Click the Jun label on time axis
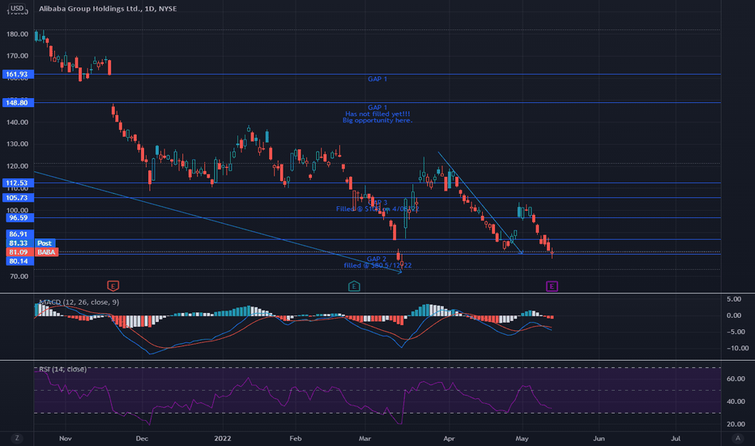The image size is (755, 446). pyautogui.click(x=599, y=438)
